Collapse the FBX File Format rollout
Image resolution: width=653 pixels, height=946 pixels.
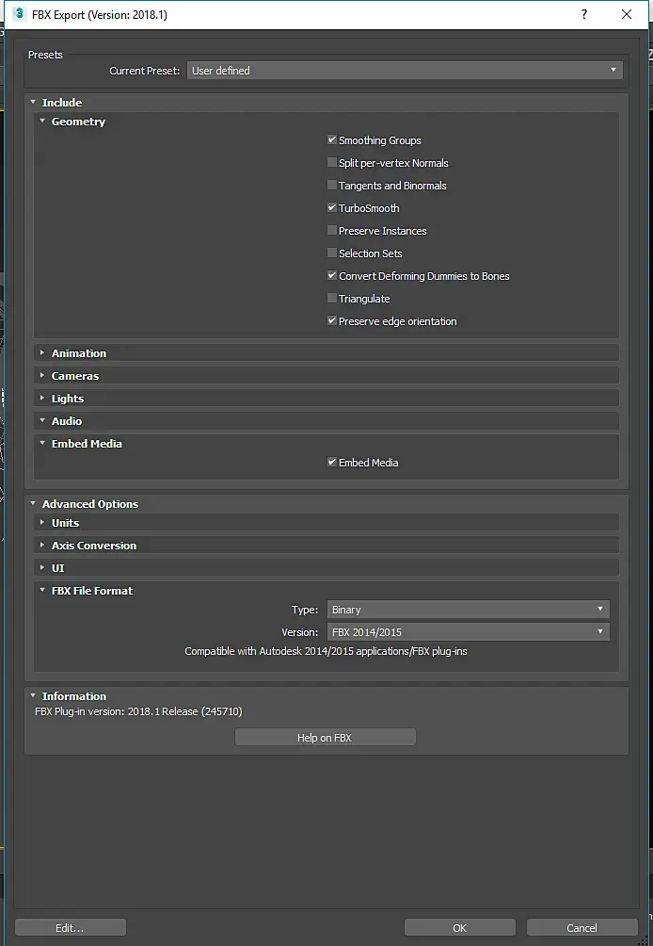(42, 591)
